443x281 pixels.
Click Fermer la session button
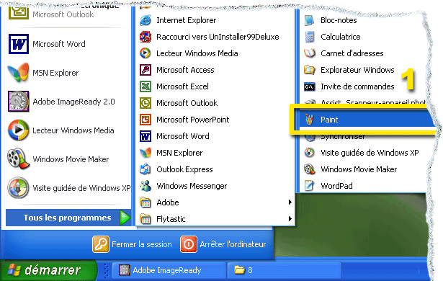click(x=133, y=244)
